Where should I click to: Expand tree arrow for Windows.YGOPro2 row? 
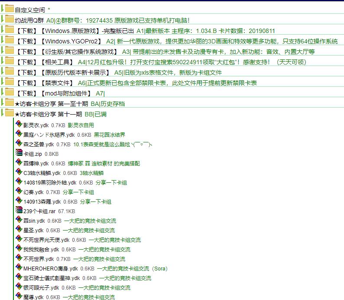(x=3, y=40)
